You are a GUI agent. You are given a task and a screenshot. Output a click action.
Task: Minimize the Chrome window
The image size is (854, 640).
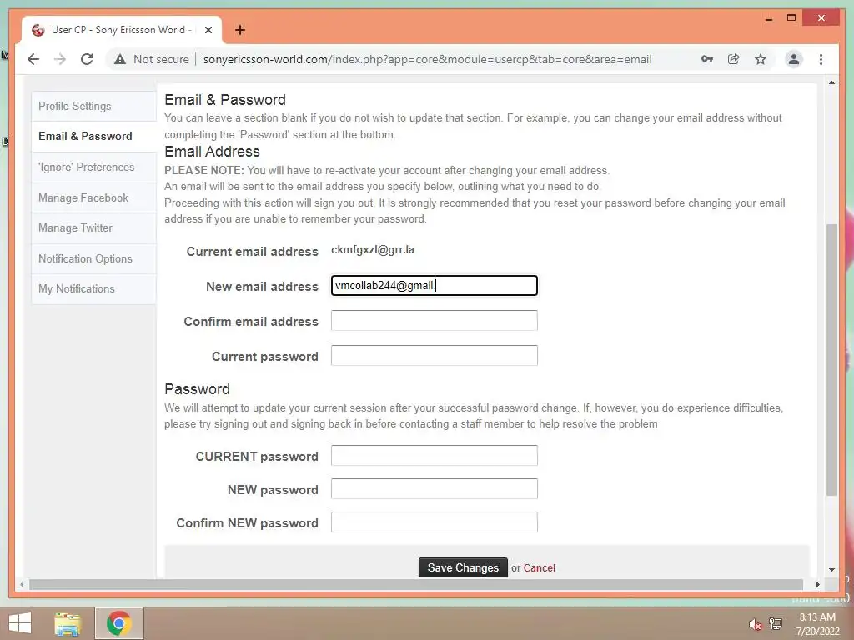pos(768,18)
